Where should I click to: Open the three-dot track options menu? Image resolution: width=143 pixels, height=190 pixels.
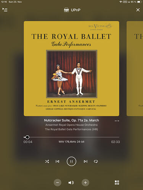tap(117, 121)
